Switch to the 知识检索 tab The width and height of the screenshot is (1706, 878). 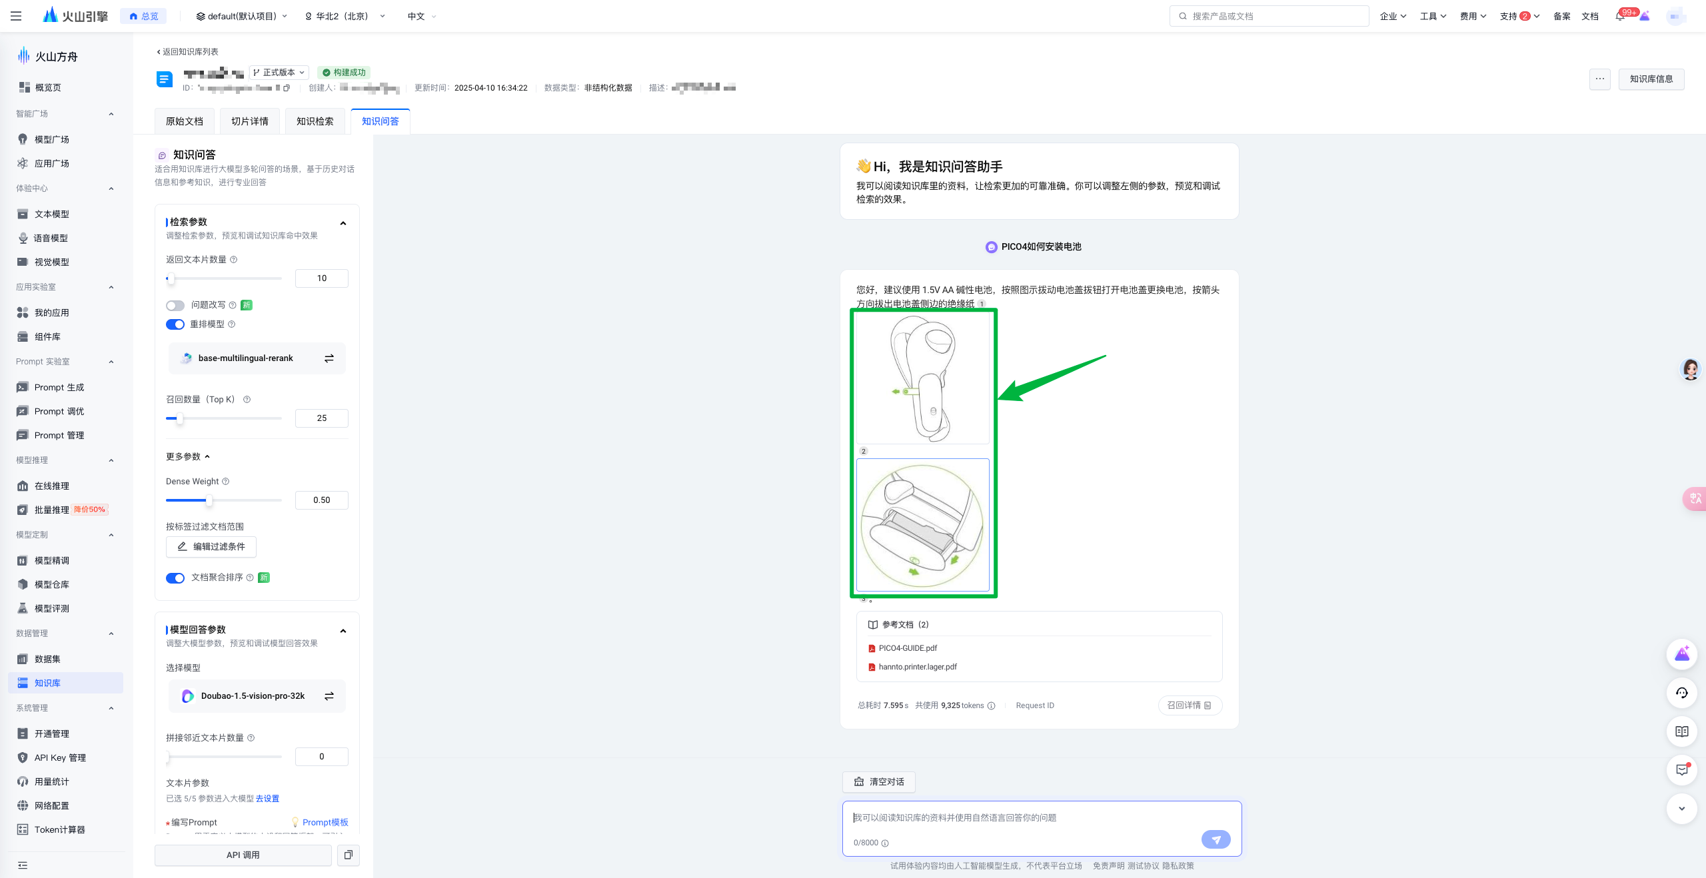tap(315, 121)
